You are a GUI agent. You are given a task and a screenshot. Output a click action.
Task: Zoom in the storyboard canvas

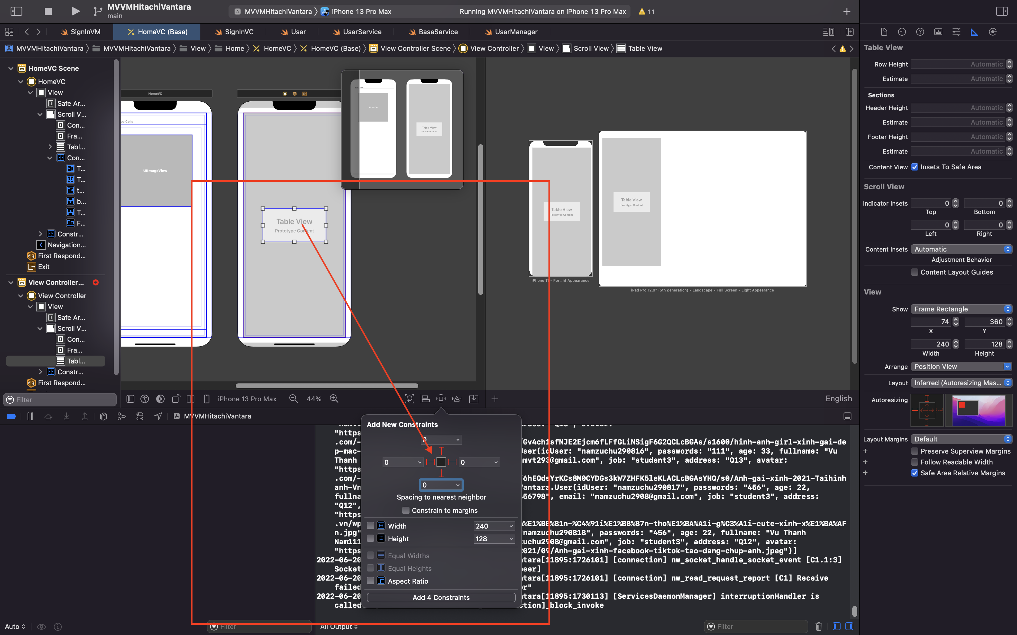(334, 399)
